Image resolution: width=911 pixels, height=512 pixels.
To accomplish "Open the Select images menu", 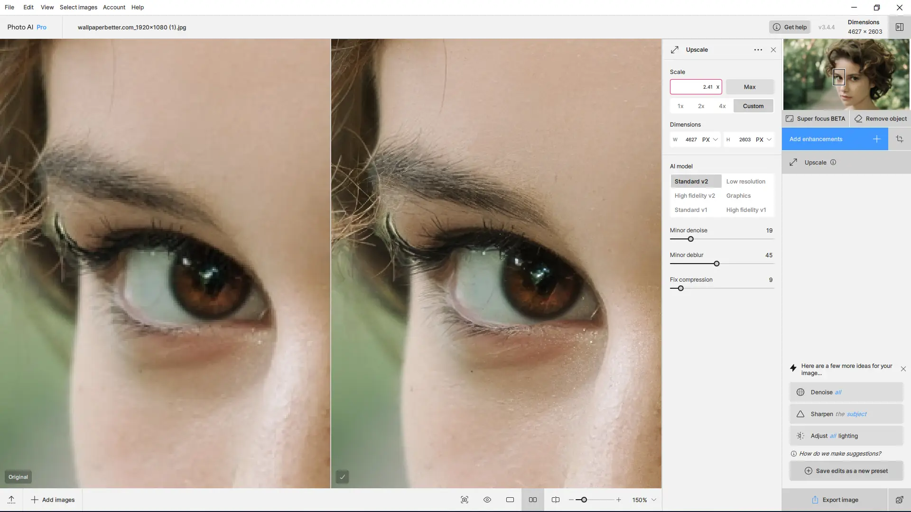I will tap(78, 7).
